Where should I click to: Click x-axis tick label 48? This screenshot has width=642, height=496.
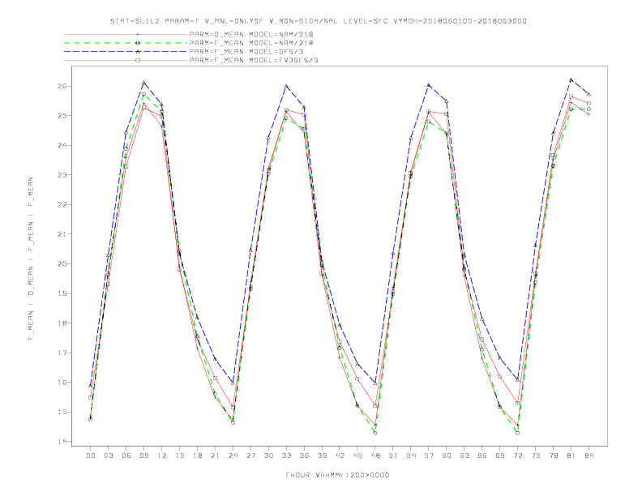pos(375,455)
